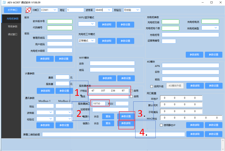Check the 使用静态IP checkbox
Viewport: 225px width, 151px height.
click(161, 125)
